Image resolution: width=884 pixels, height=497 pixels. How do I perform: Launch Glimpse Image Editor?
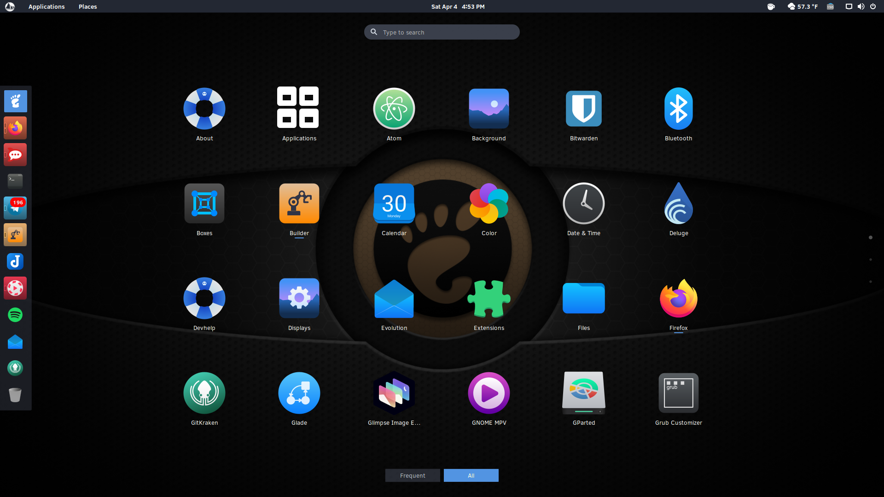[x=394, y=393]
